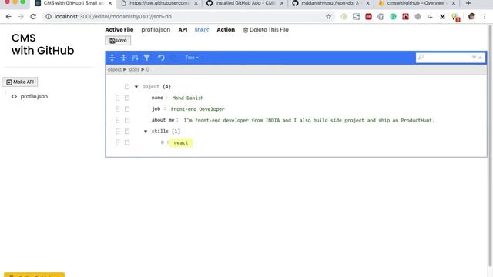
Task: Bookmark this page with the star
Action: pos(329,17)
